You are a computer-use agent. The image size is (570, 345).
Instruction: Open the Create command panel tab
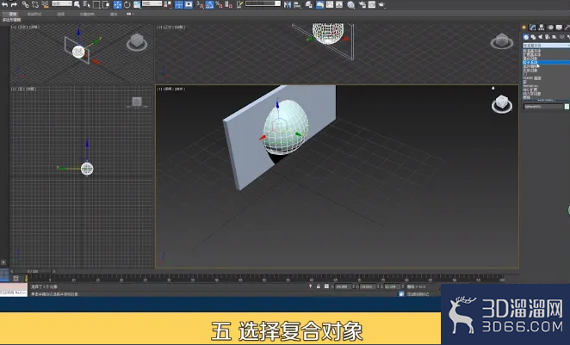524,28
